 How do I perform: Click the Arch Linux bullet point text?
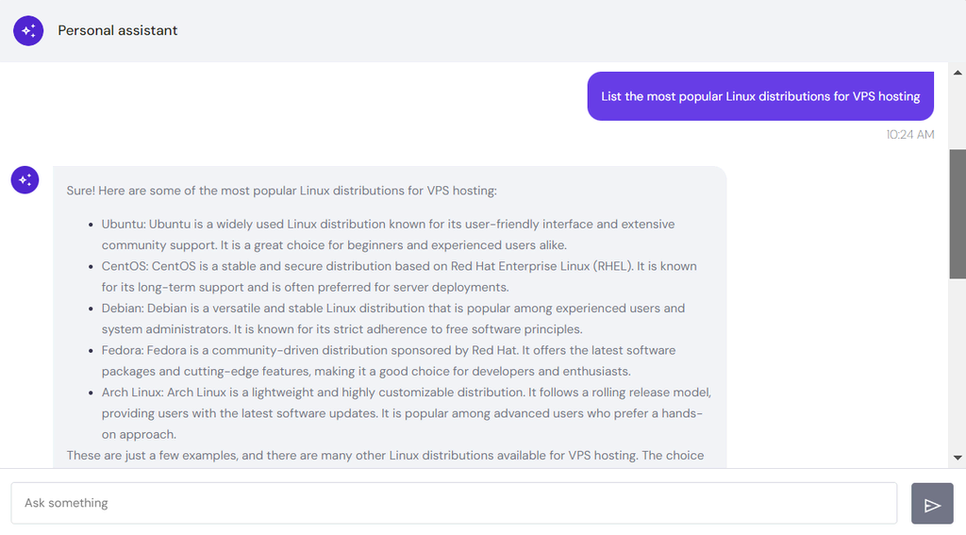tap(406, 413)
